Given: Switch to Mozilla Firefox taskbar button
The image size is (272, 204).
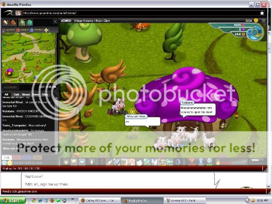Looking at the screenshot, I should click(142, 200).
